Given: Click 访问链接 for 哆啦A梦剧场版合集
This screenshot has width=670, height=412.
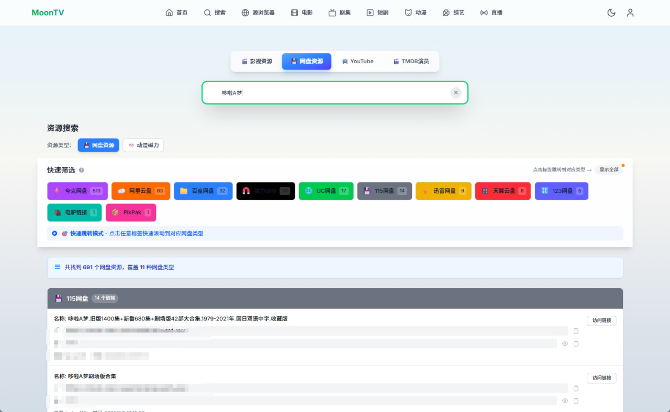Looking at the screenshot, I should click(x=601, y=378).
